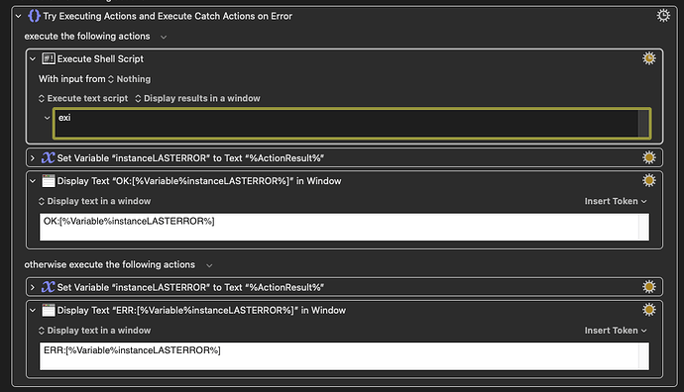The image size is (684, 392).
Task: Open Insert Token menu for OK text
Action: point(616,201)
